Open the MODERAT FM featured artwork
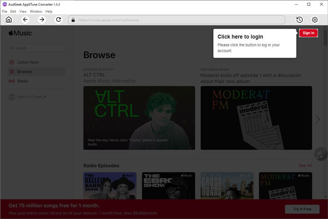 [x=256, y=118]
